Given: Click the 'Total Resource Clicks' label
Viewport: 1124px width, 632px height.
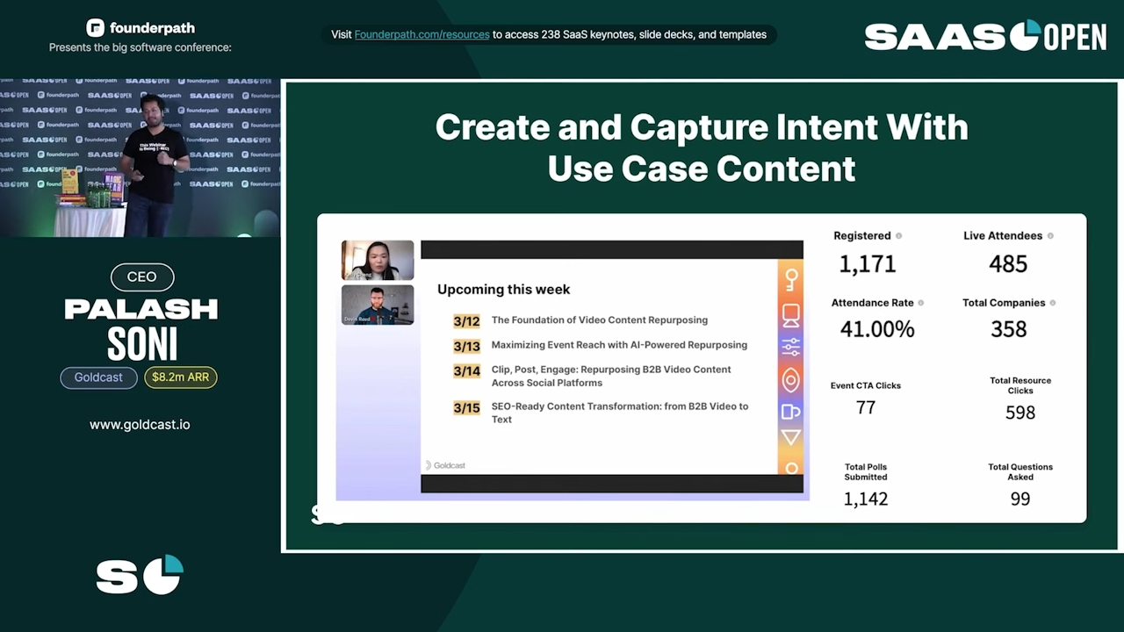Looking at the screenshot, I should coord(1020,385).
